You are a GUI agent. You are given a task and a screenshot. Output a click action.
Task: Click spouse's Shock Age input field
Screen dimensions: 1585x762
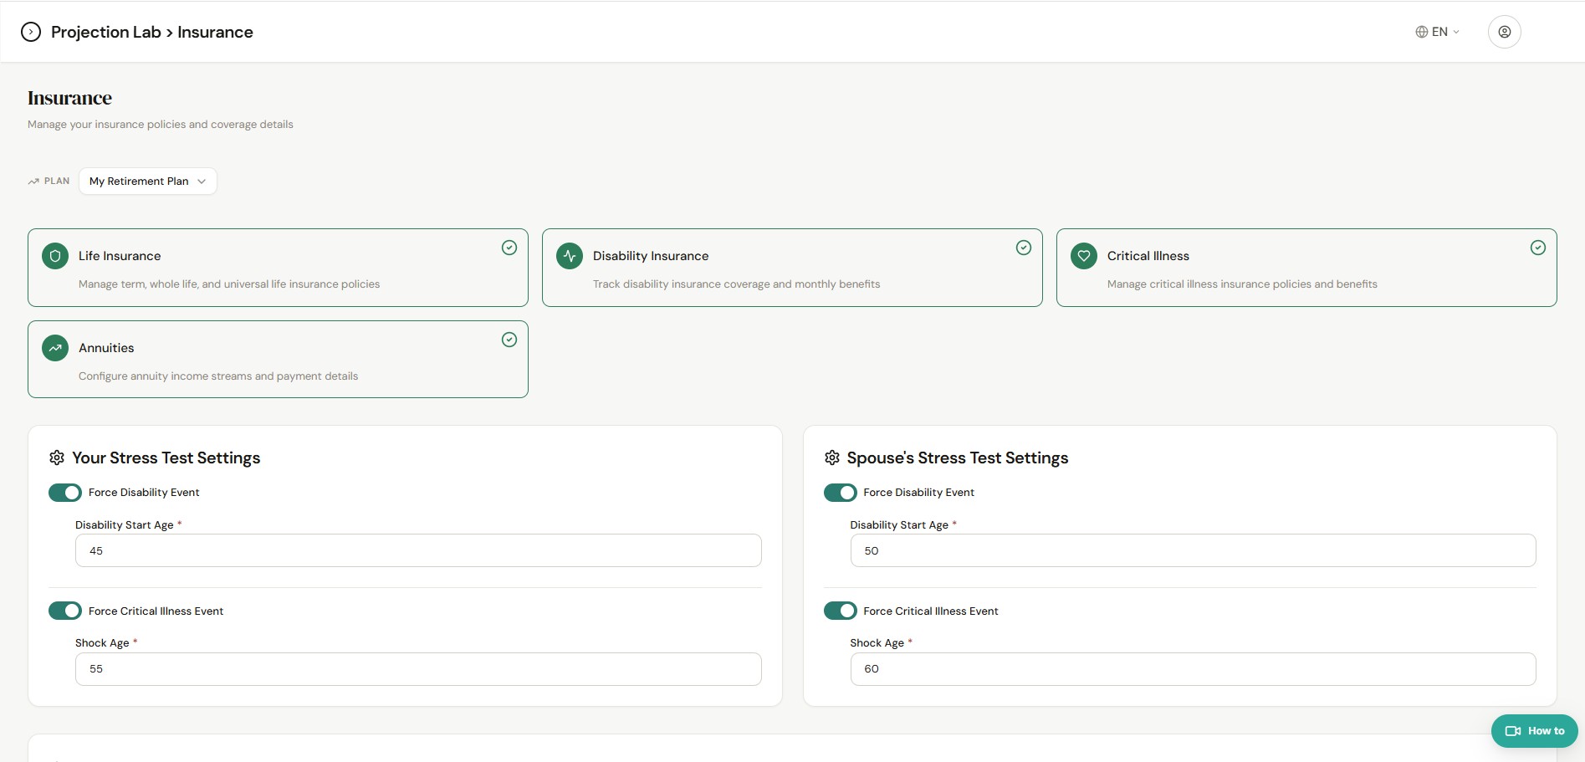(1194, 669)
